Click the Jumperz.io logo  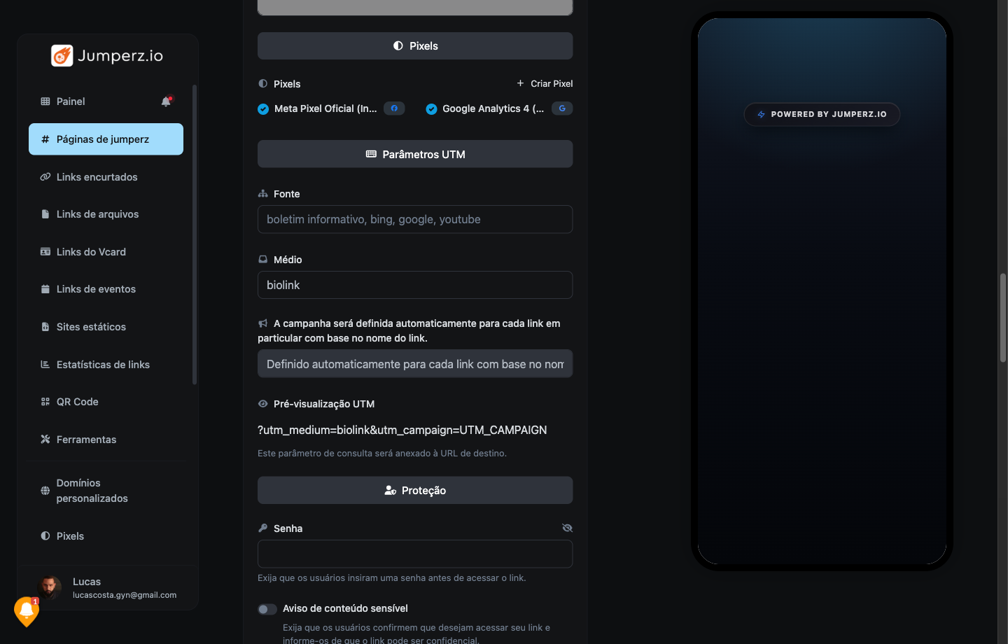[107, 55]
